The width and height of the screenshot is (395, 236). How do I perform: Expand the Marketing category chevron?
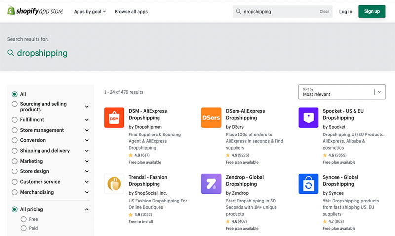[x=87, y=161]
